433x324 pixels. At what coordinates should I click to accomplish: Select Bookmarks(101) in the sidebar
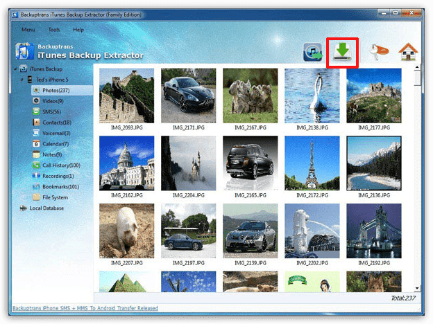(x=61, y=186)
